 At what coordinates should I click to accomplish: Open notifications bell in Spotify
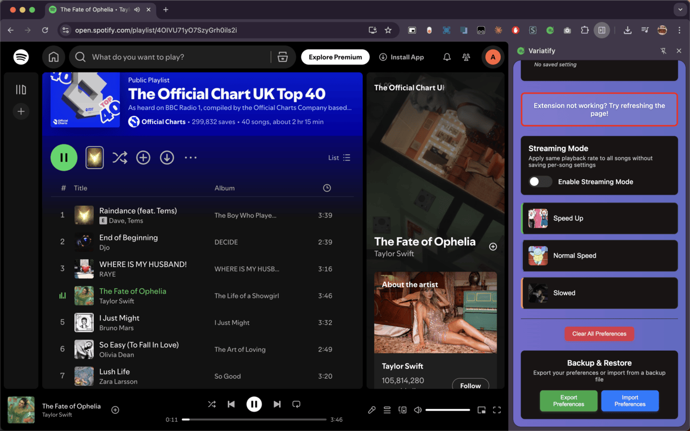(x=447, y=57)
